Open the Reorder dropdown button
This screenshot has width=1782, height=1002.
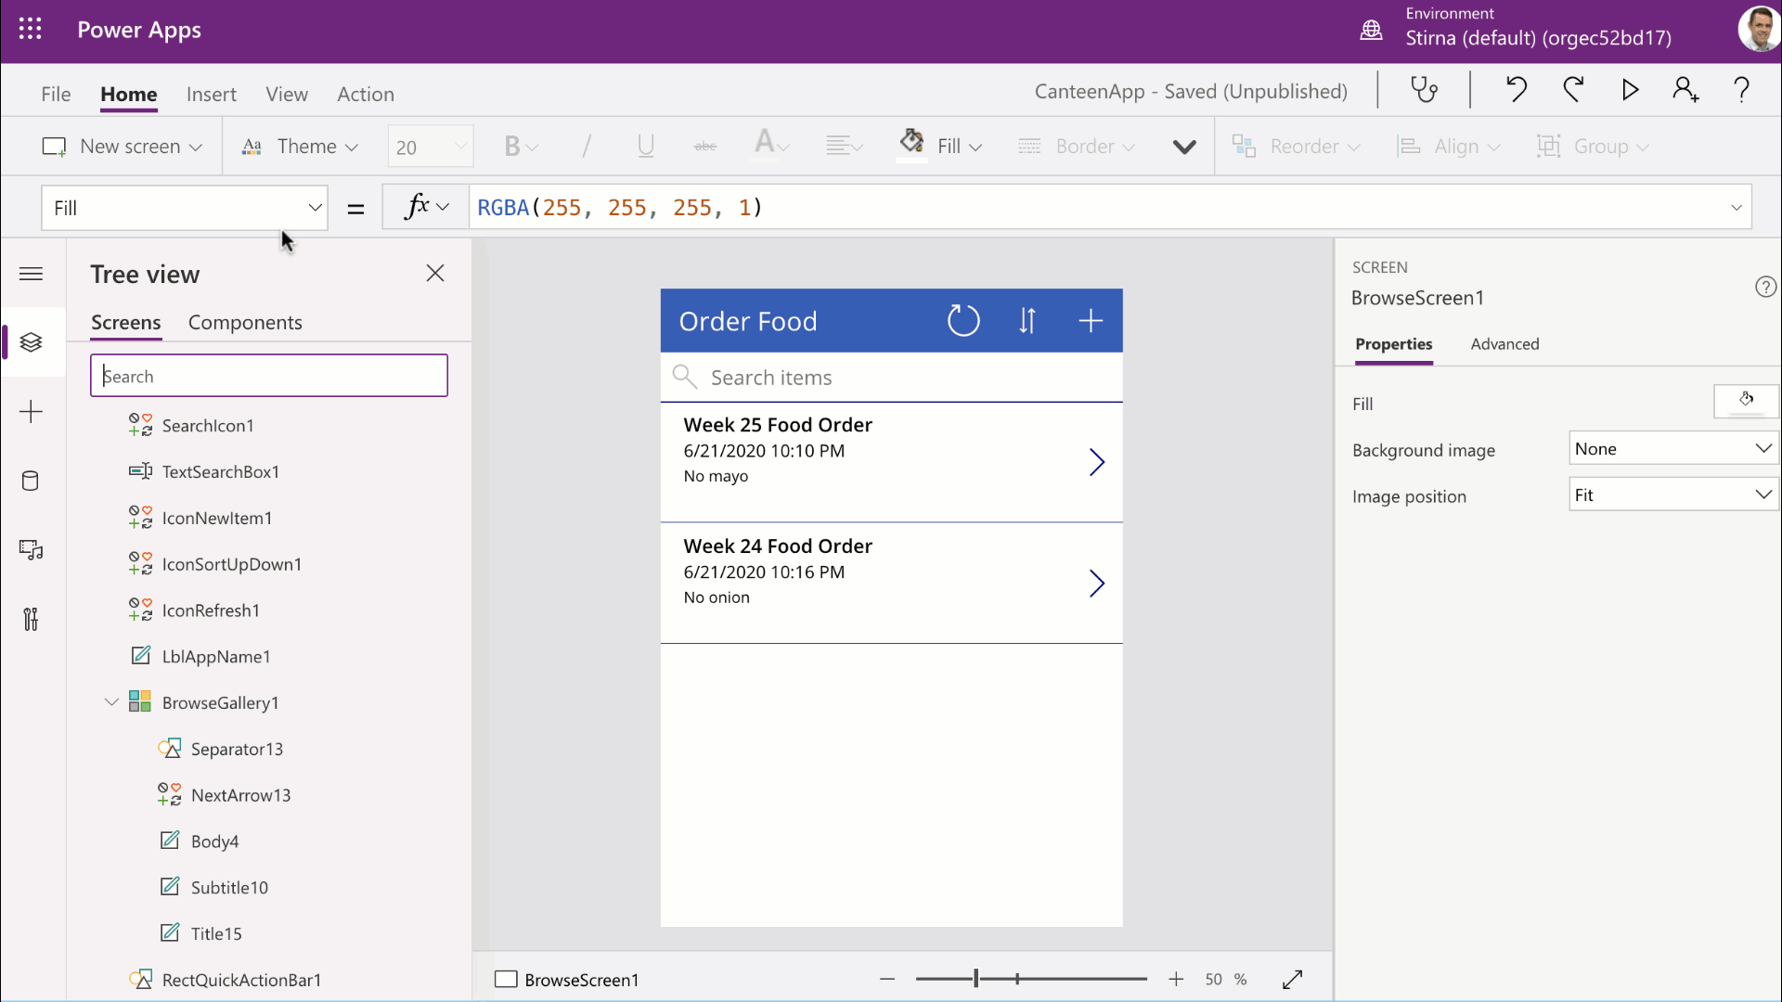1296,147
